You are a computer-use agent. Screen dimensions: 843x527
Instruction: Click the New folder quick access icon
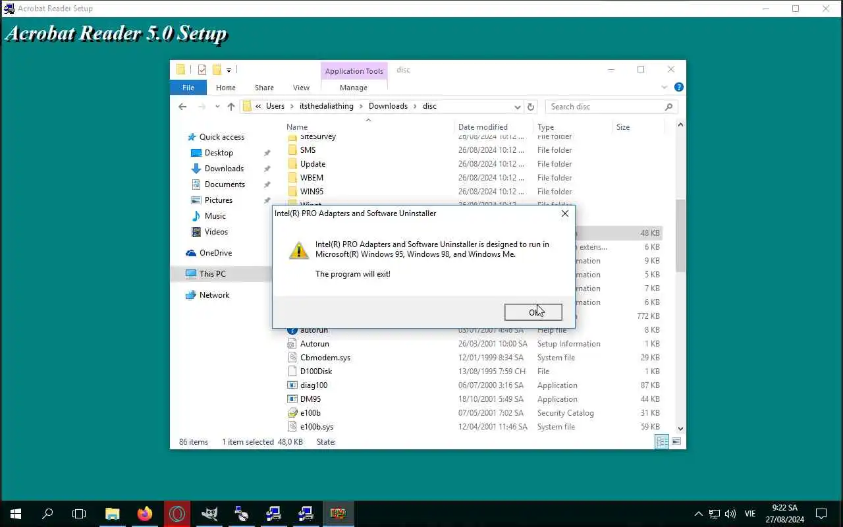(x=216, y=70)
